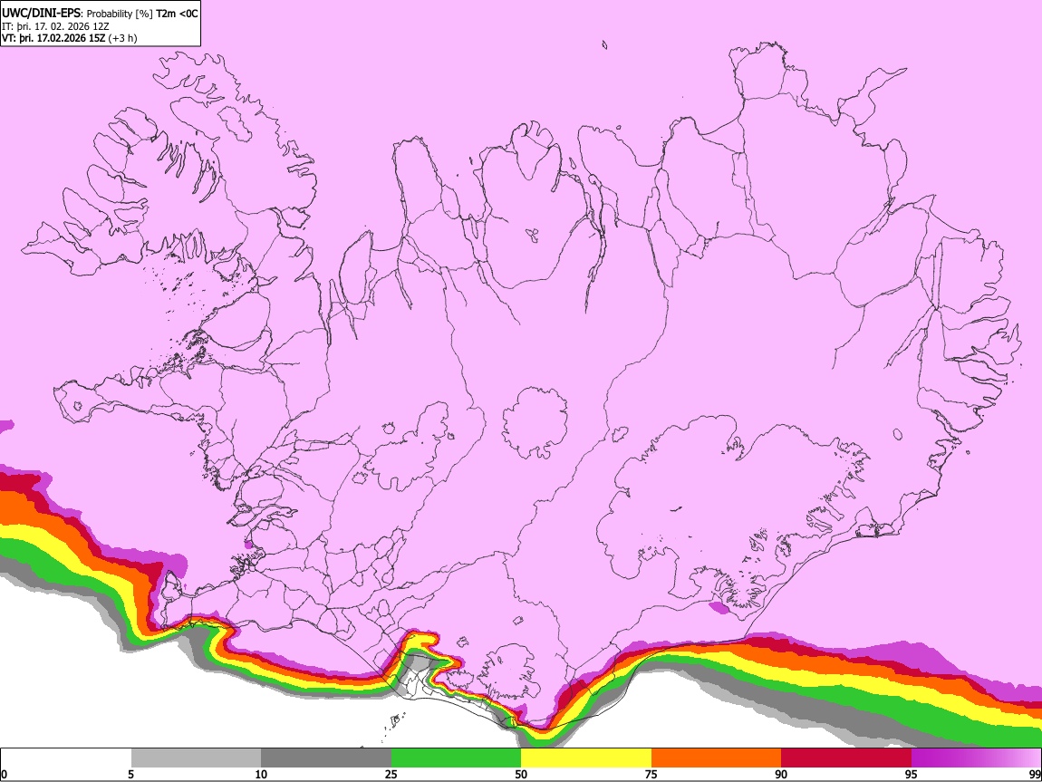Image resolution: width=1042 pixels, height=782 pixels.
Task: Click the 'Probability [%]' label in header
Action: pos(120,14)
